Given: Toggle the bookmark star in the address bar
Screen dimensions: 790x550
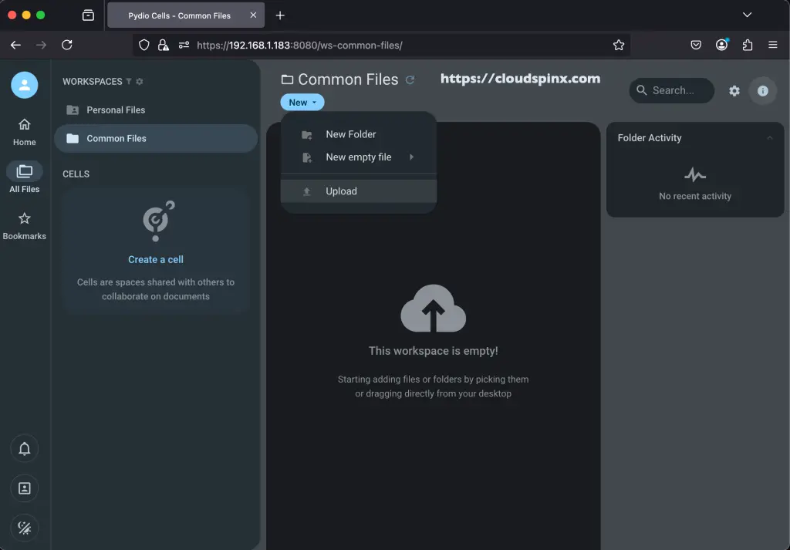Looking at the screenshot, I should click(619, 45).
